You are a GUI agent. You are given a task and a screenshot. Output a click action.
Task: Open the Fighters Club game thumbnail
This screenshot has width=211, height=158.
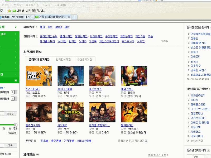[70, 76]
